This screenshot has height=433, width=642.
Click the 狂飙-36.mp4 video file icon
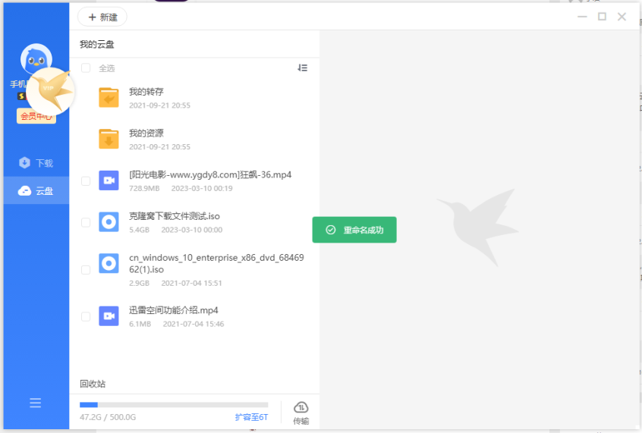109,180
